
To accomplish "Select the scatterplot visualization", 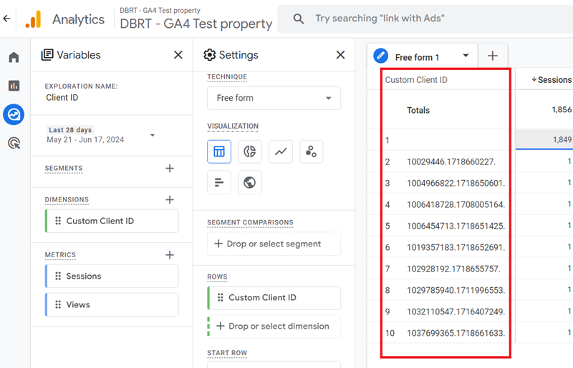I will pos(312,151).
